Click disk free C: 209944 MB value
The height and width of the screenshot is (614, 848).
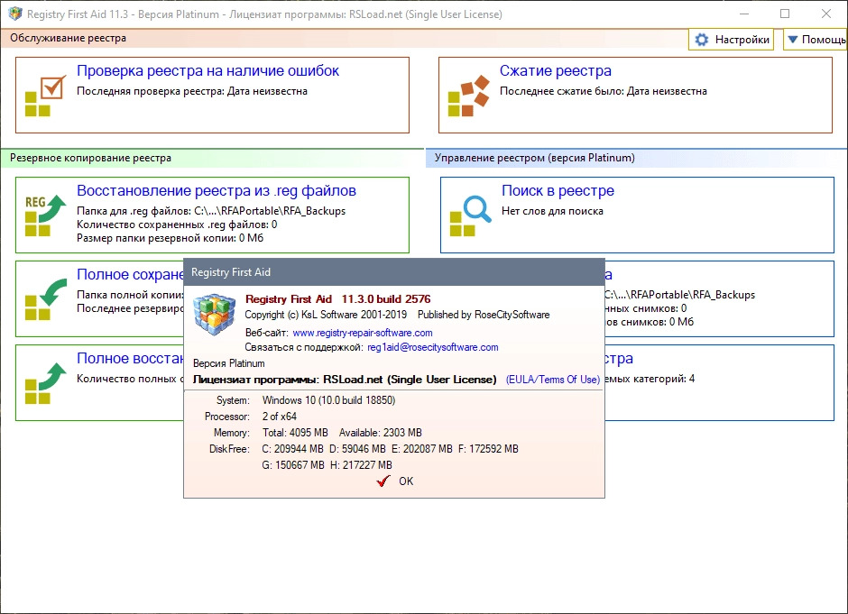pyautogui.click(x=292, y=449)
